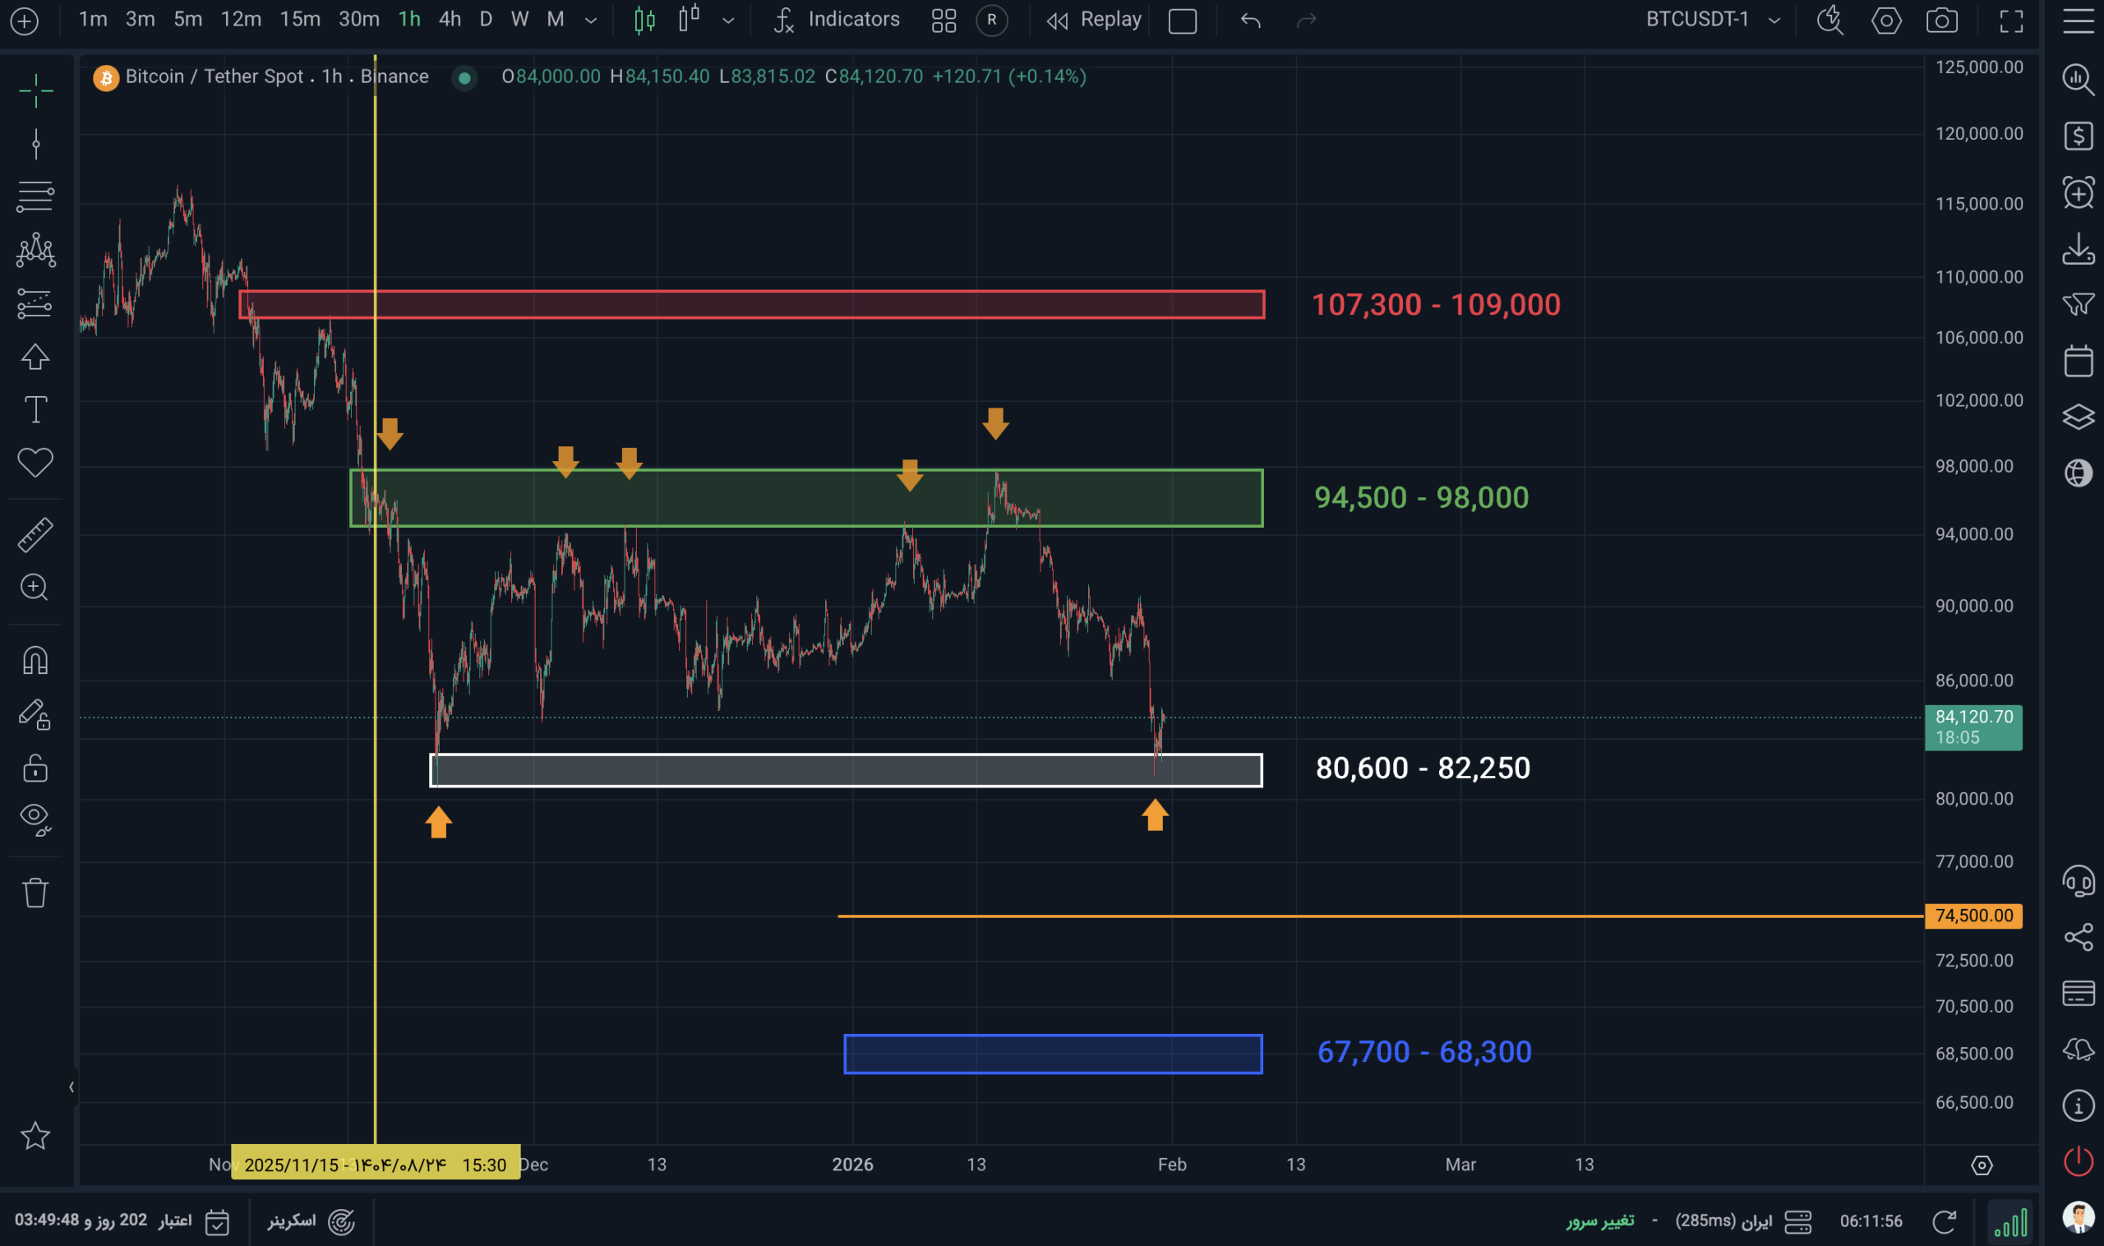Expand the timeframe list chevron
Image resolution: width=2104 pixels, height=1246 pixels.
[591, 21]
